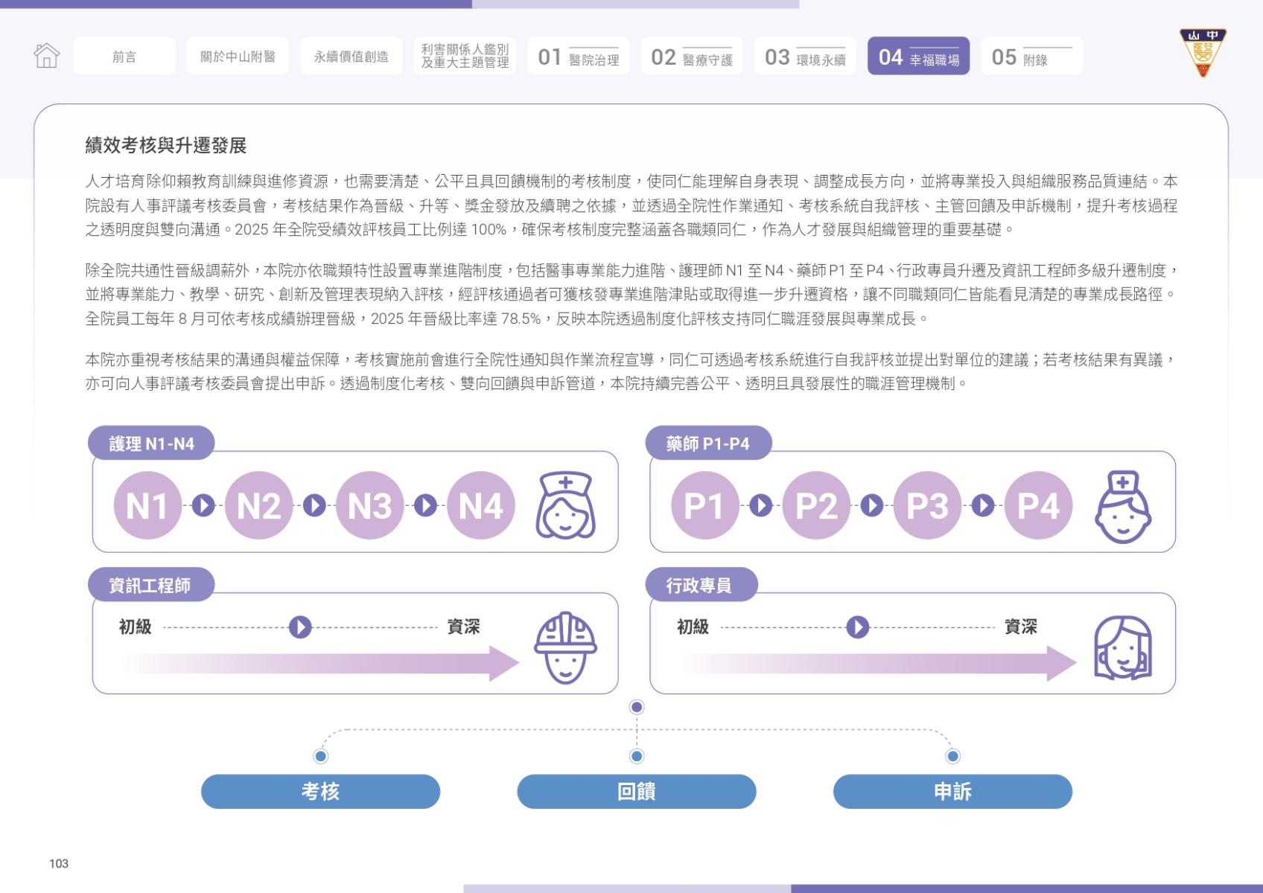Click the nurse face icon
Image resolution: width=1263 pixels, height=893 pixels.
[565, 505]
